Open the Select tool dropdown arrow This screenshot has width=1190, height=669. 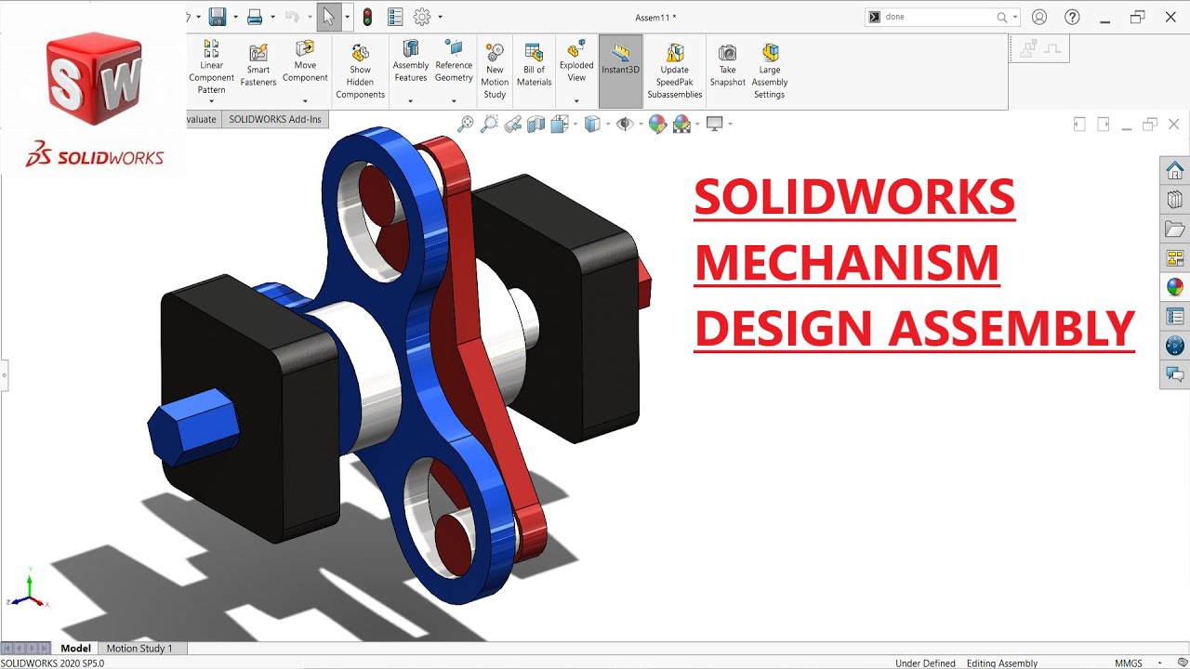[x=347, y=18]
